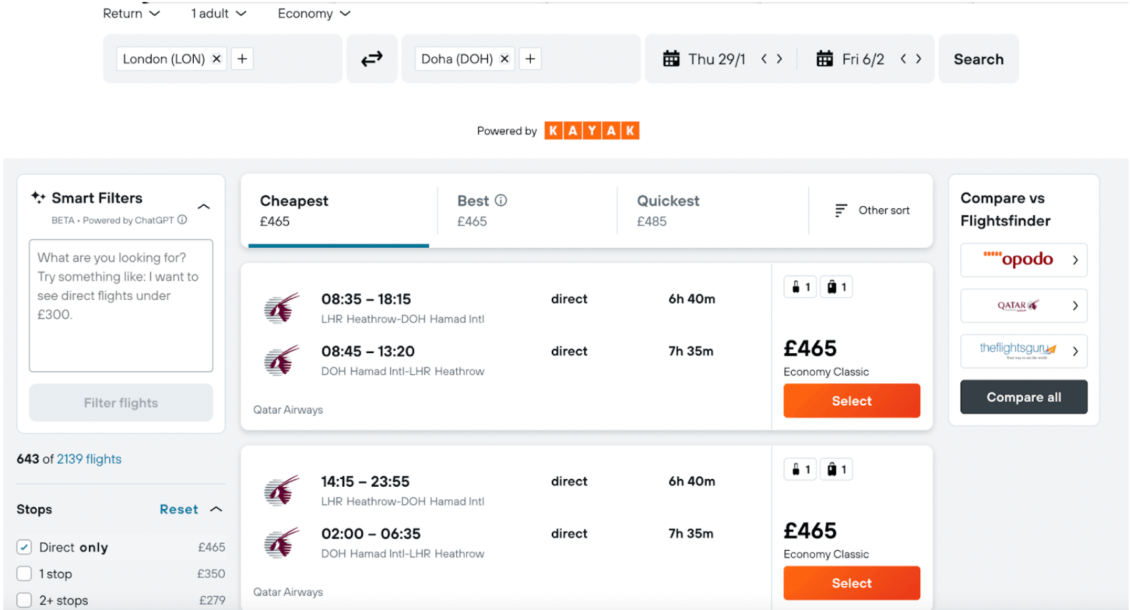Collapse the Smart Filters panel
This screenshot has height=610, width=1130.
point(204,207)
